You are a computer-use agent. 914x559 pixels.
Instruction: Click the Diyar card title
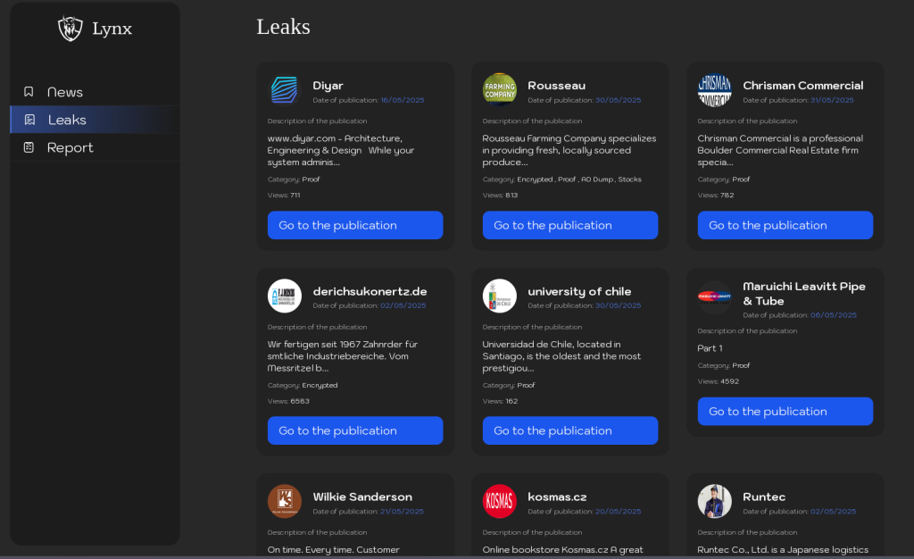pos(328,86)
